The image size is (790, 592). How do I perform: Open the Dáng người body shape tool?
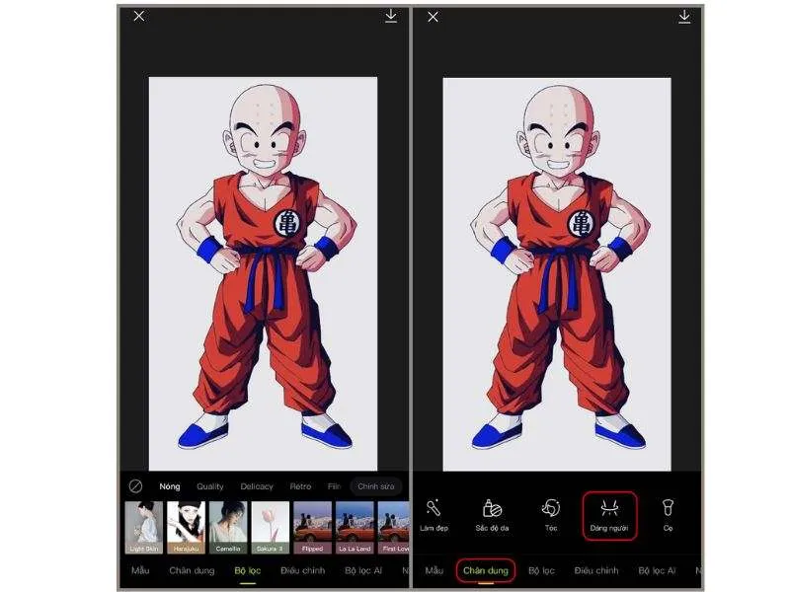(609, 516)
